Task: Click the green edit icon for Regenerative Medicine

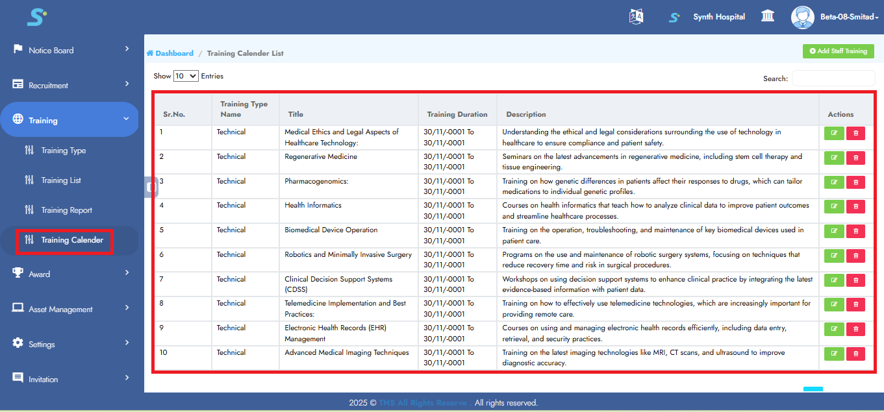Action: click(x=834, y=158)
